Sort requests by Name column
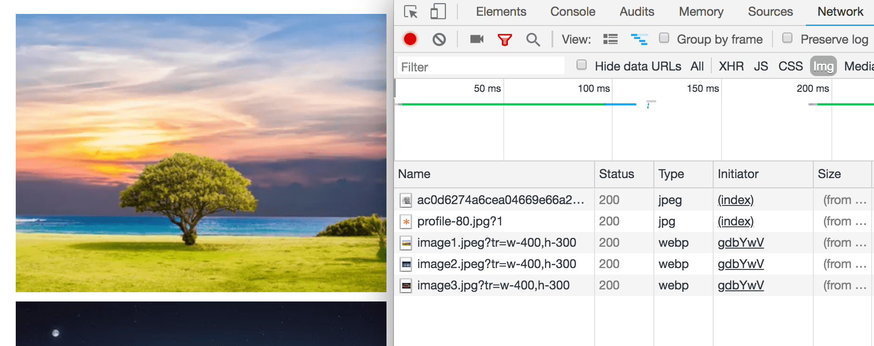Image resolution: width=874 pixels, height=346 pixels. click(x=494, y=174)
